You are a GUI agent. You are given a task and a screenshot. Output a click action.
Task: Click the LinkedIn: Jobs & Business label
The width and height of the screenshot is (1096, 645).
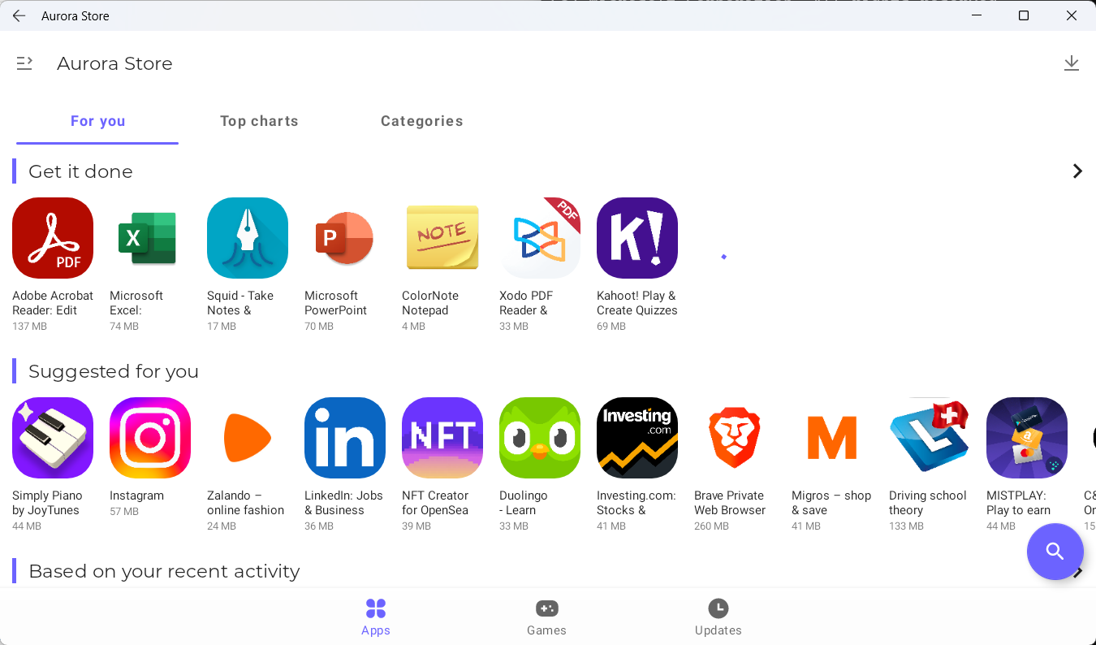343,503
